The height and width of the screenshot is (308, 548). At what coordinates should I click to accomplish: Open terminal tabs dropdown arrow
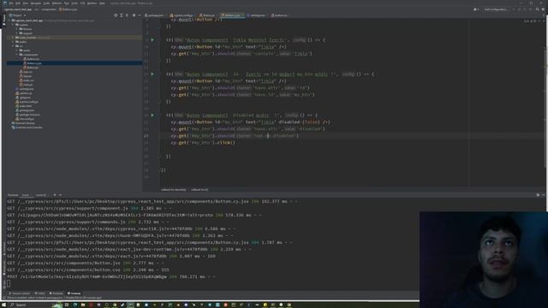point(60,195)
